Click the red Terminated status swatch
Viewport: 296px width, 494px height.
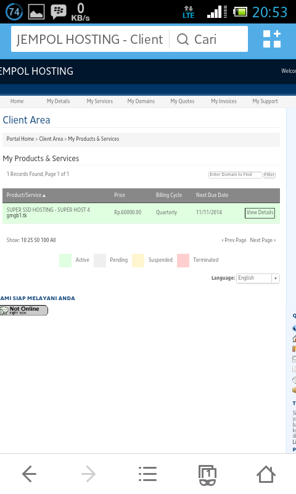[183, 260]
